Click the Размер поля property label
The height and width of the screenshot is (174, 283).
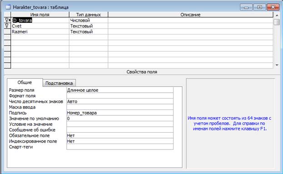(x=22, y=90)
